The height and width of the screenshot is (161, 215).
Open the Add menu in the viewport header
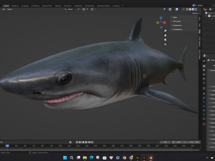pyautogui.click(x=4, y=9)
